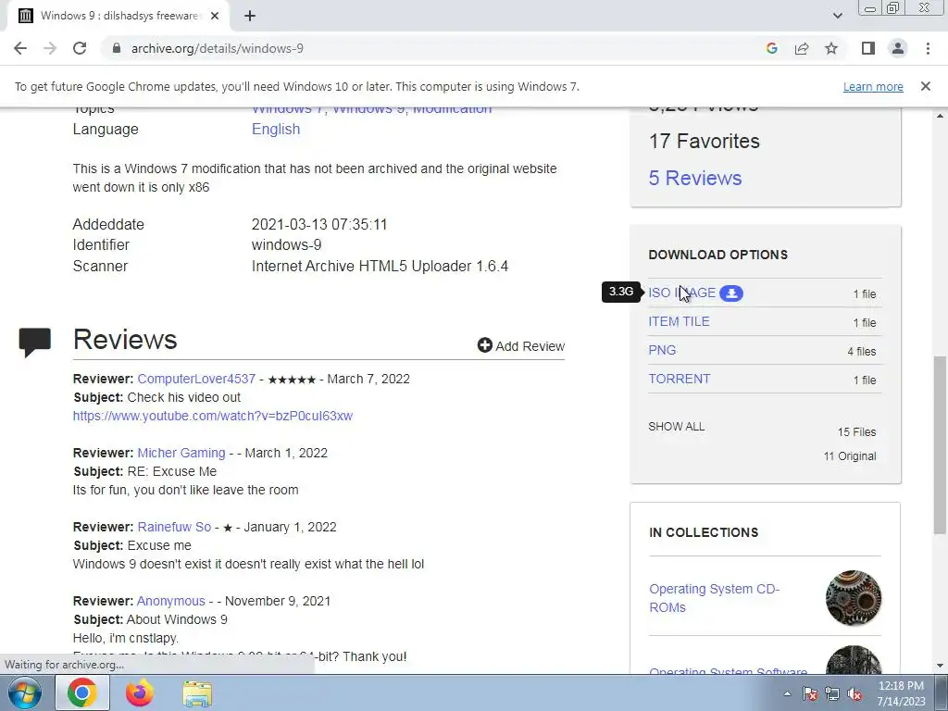948x711 pixels.
Task: Open the Learn more link
Action: click(873, 86)
